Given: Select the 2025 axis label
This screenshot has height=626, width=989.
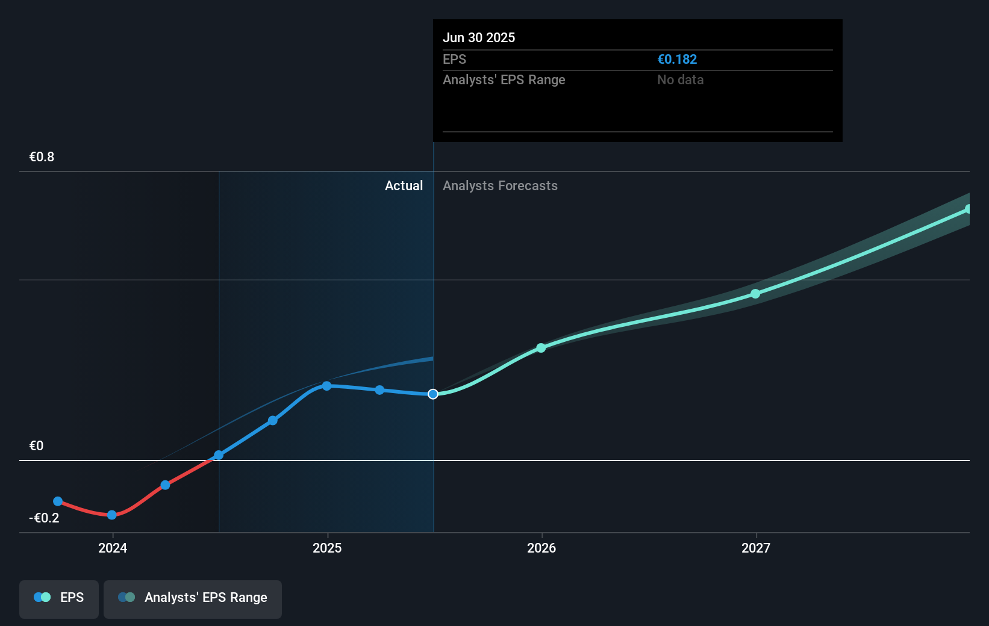Looking at the screenshot, I should point(326,548).
